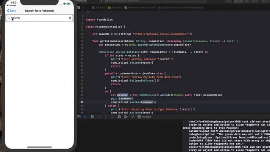Viewport: 270px width, 152px height.
Task: Pause program execution in debug bar
Action: tap(92, 117)
